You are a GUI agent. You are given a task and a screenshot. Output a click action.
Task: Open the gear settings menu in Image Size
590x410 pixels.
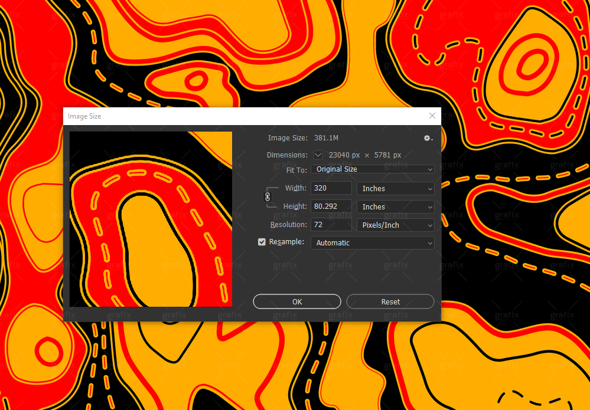428,138
